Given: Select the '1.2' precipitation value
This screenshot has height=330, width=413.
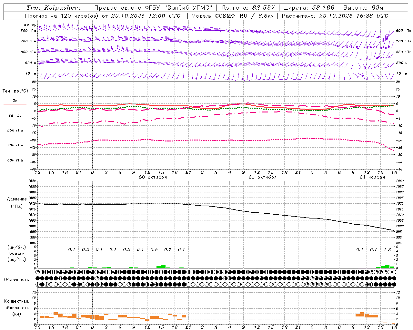Looking at the screenshot, I should pyautogui.click(x=387, y=249).
